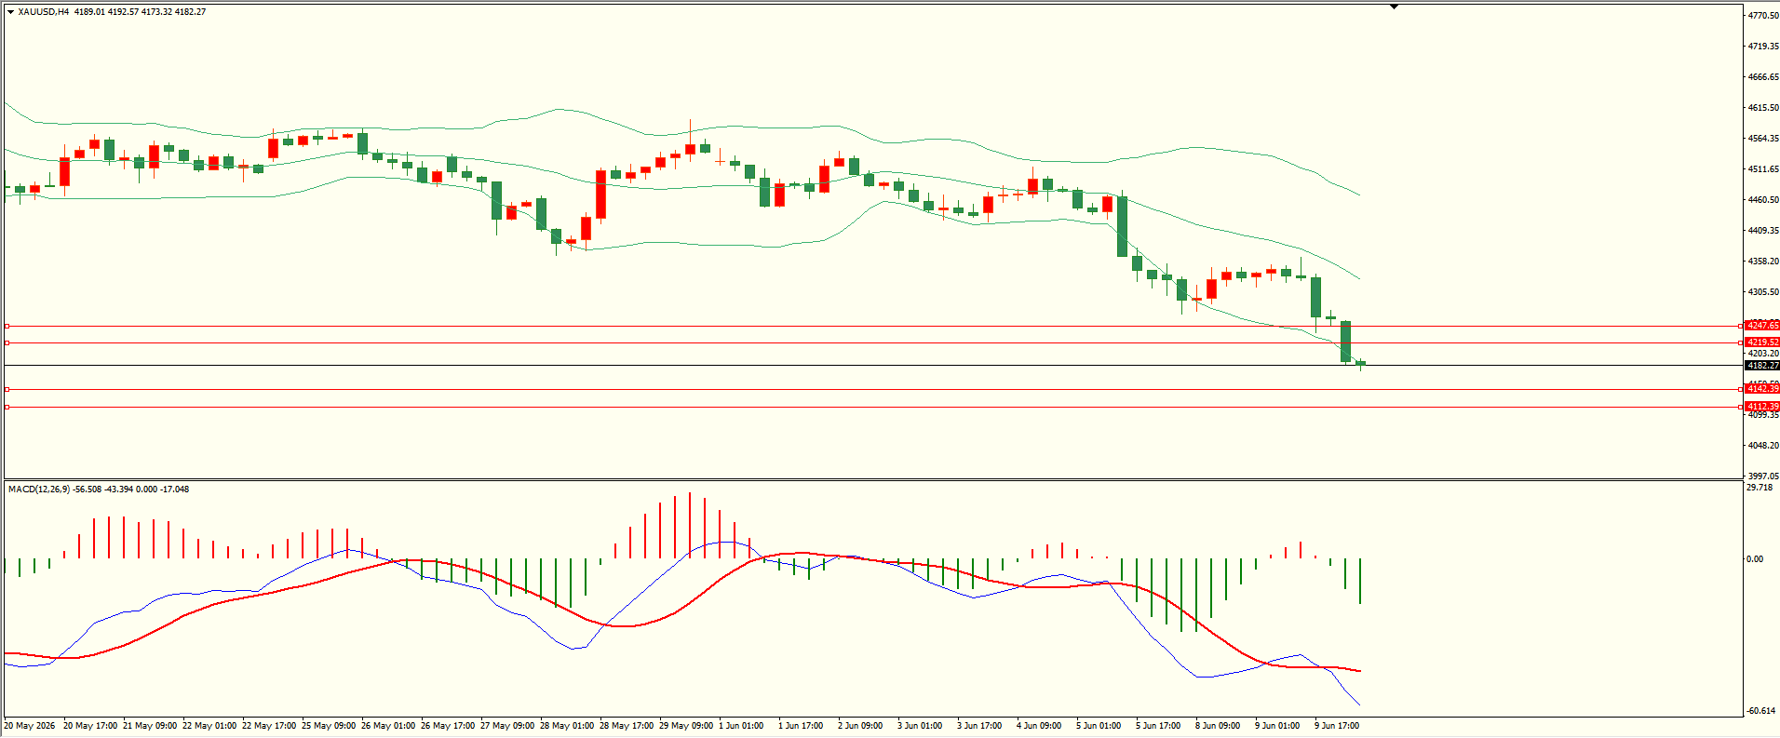Click the black current price label 4182.27
Image resolution: width=1780 pixels, height=738 pixels.
[1762, 366]
